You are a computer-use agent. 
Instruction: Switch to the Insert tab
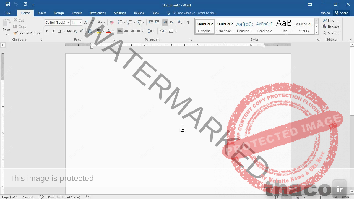tap(42, 13)
